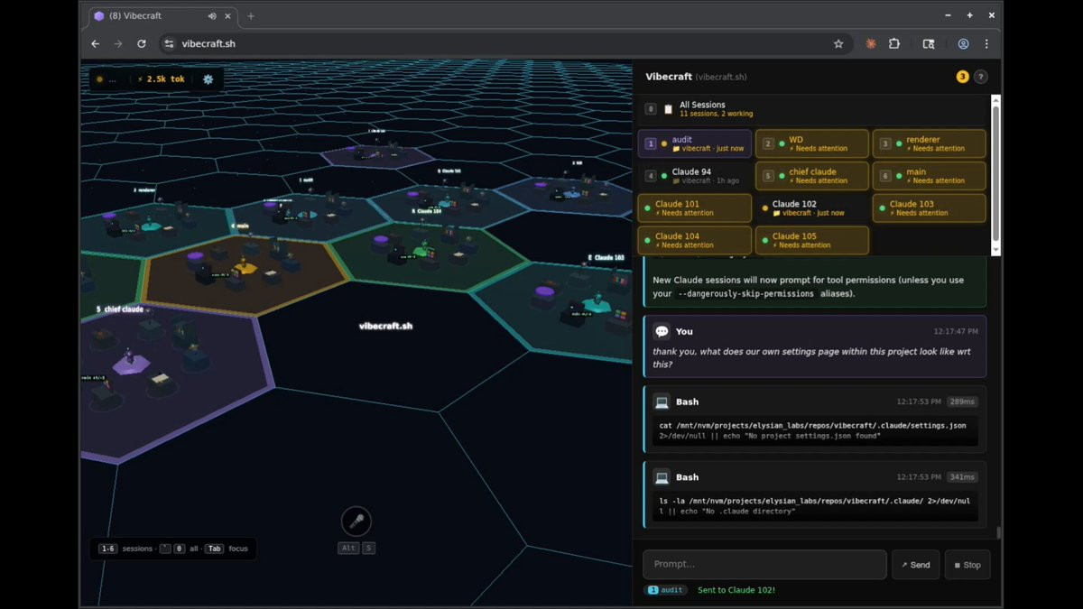Switch to the Claude 104 session
Image resolution: width=1083 pixels, height=609 pixels.
coord(694,240)
